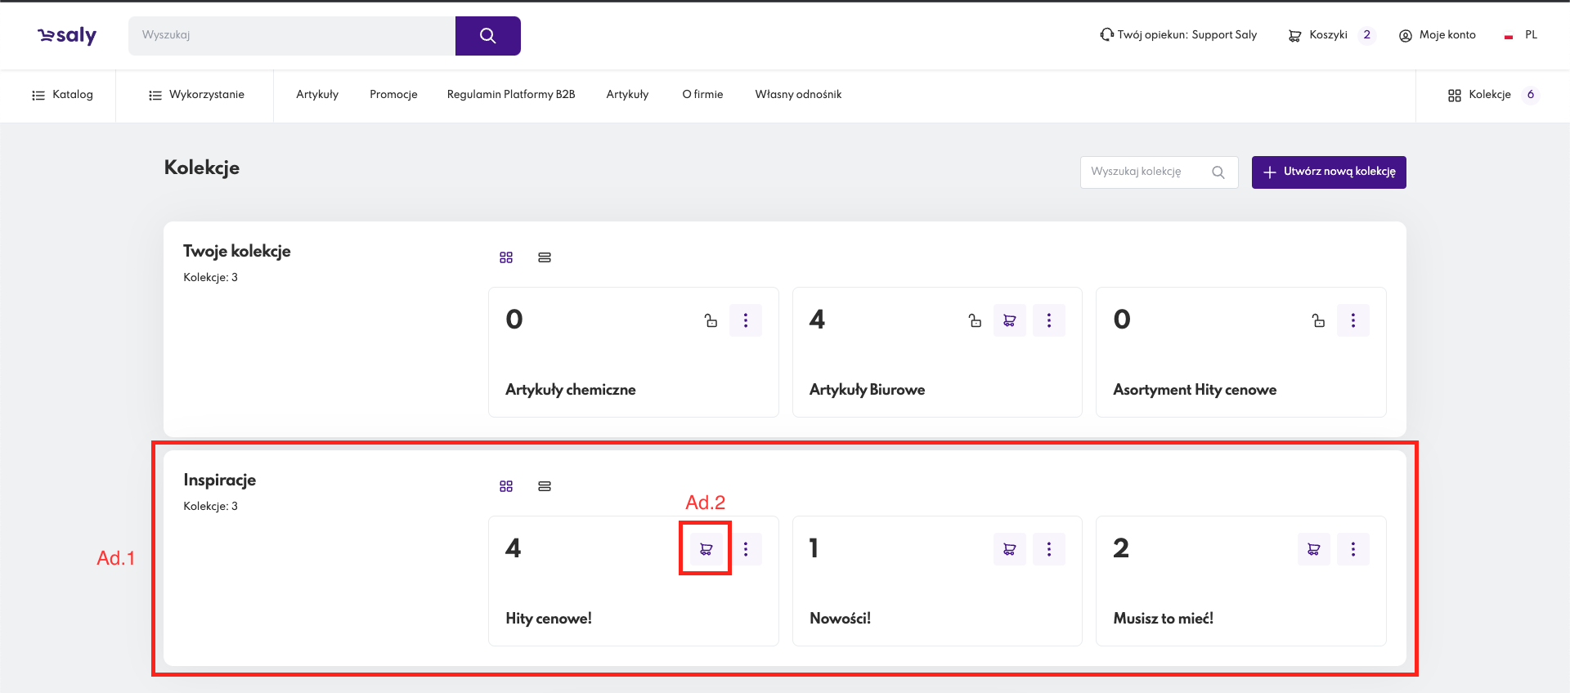The width and height of the screenshot is (1570, 693).
Task: Focus the Wyszukaj kolekcję search field
Action: point(1145,172)
